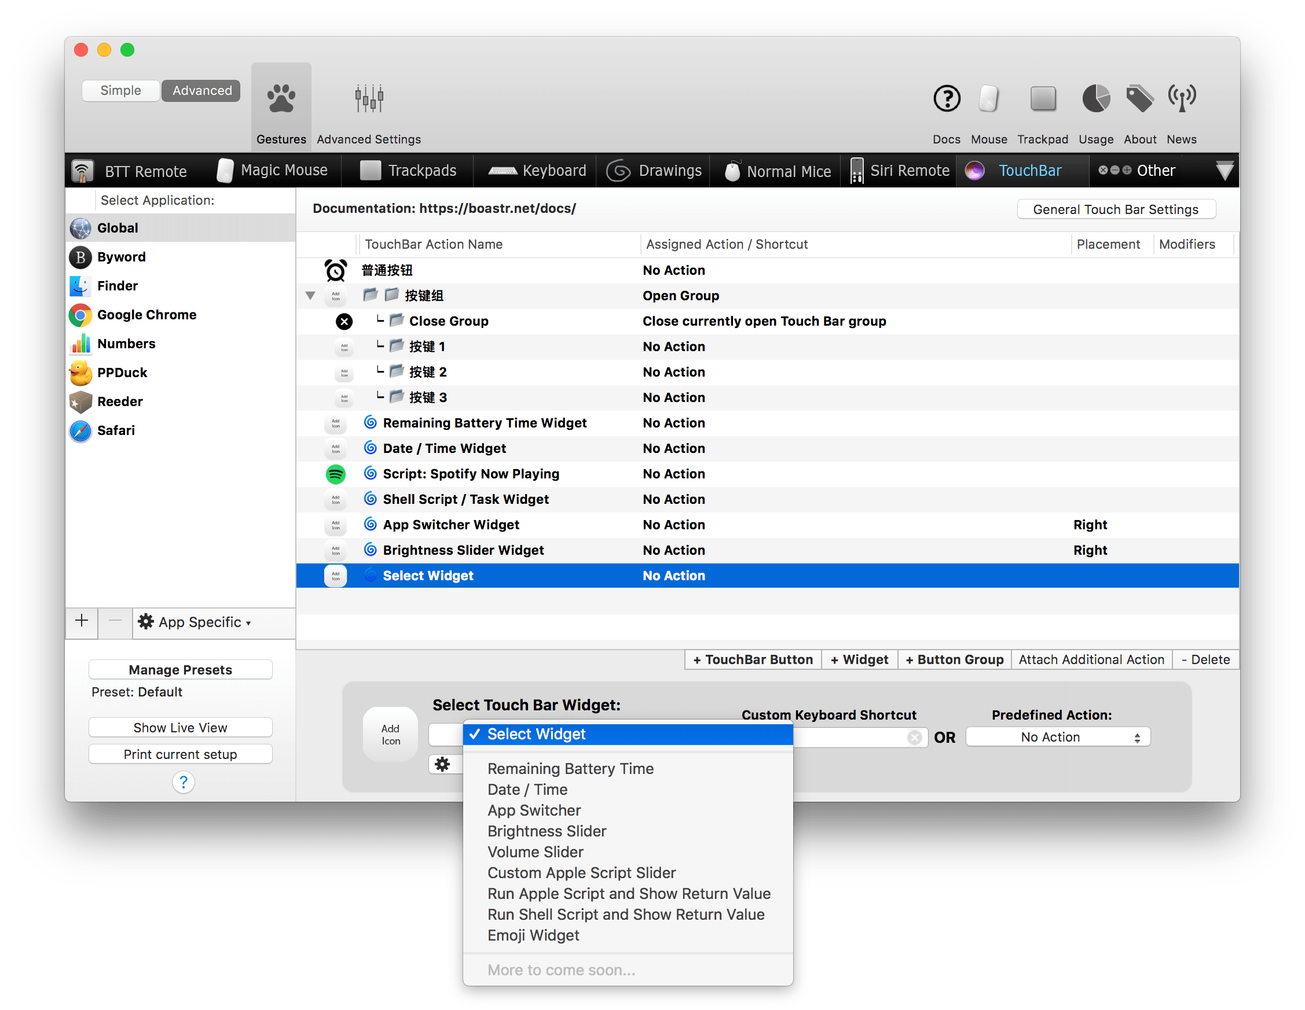Click the gear icon below widget selector
1305x1010 pixels.
[443, 764]
